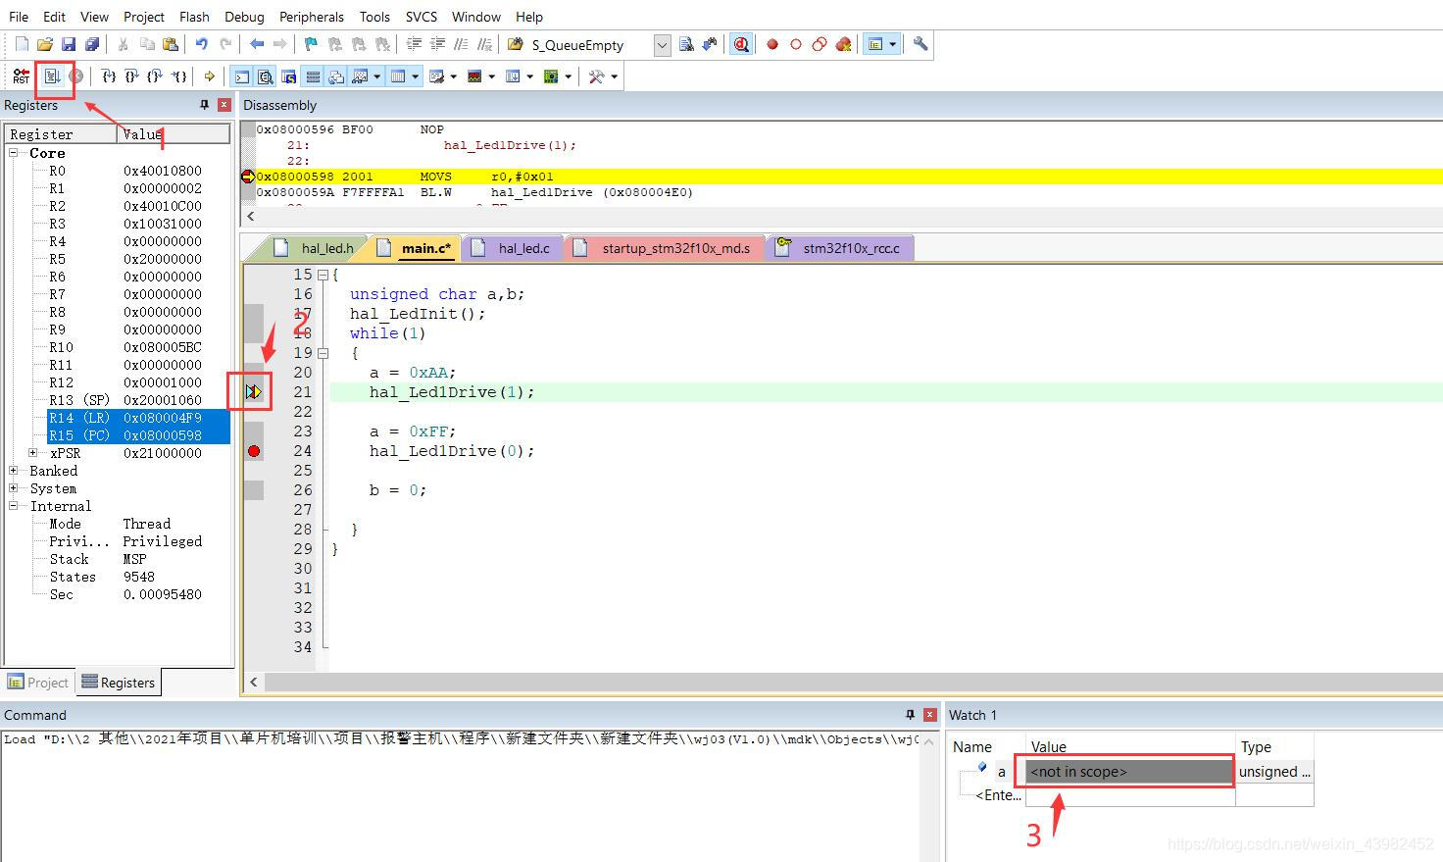Image resolution: width=1443 pixels, height=862 pixels.
Task: Open the Flash menu
Action: coord(194,17)
